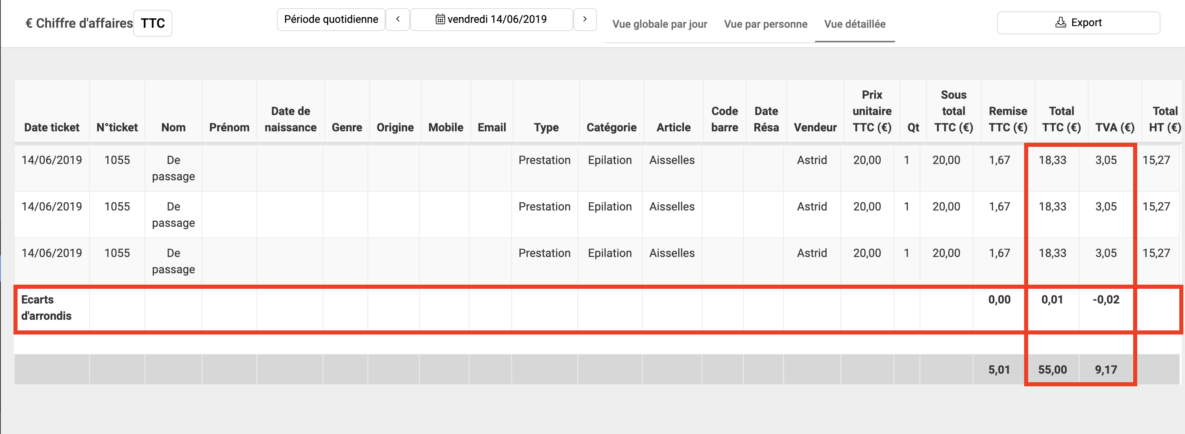Click the 9,17 total TVA value

coord(1105,370)
